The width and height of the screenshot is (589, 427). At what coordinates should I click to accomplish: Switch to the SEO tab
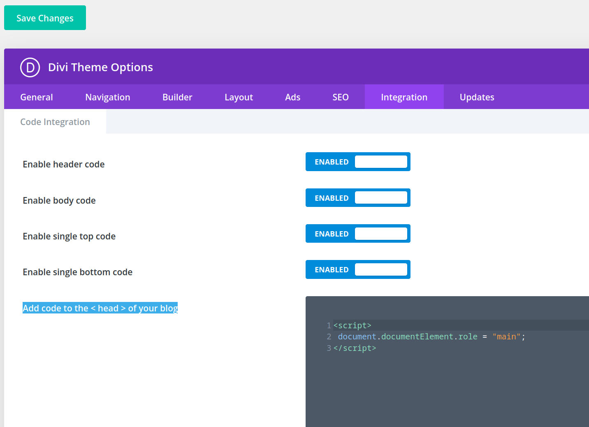(x=341, y=97)
